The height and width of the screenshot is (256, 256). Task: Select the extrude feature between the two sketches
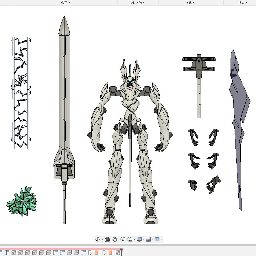pos(97,253)
